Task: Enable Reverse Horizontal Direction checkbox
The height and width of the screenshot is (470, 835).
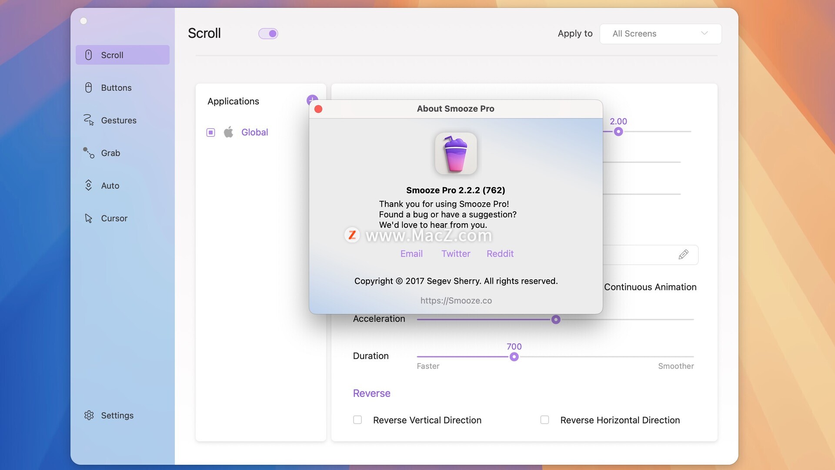Action: pyautogui.click(x=544, y=420)
